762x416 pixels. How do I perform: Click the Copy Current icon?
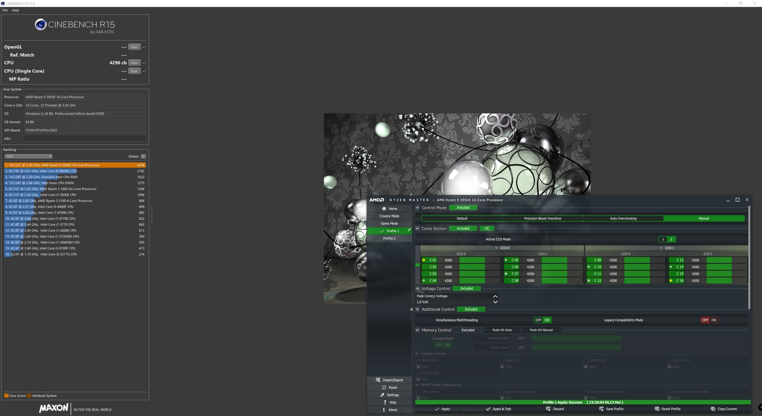713,409
